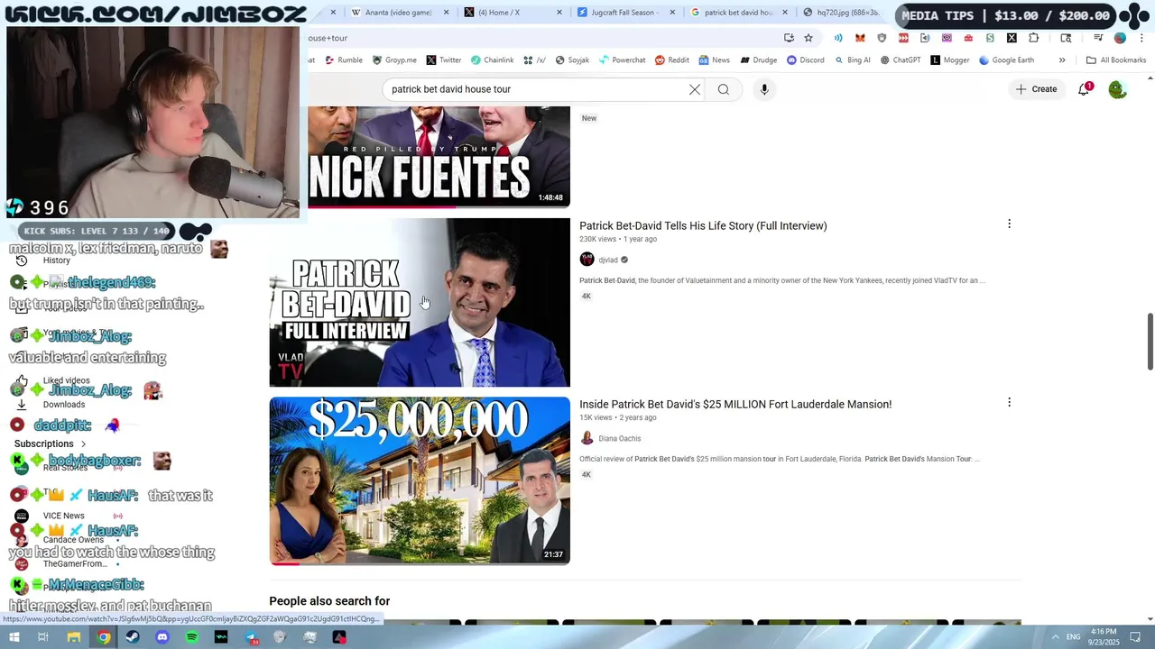Open the MetaMask fox extension
The height and width of the screenshot is (649, 1155).
coord(860,38)
